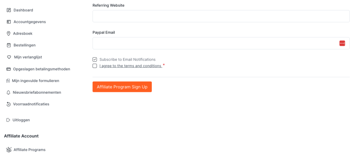Open the Affiliate Programs menu item
This screenshot has width=354, height=155.
[29, 150]
